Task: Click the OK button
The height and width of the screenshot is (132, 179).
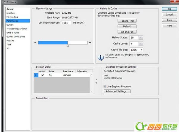Action: [x=169, y=9]
